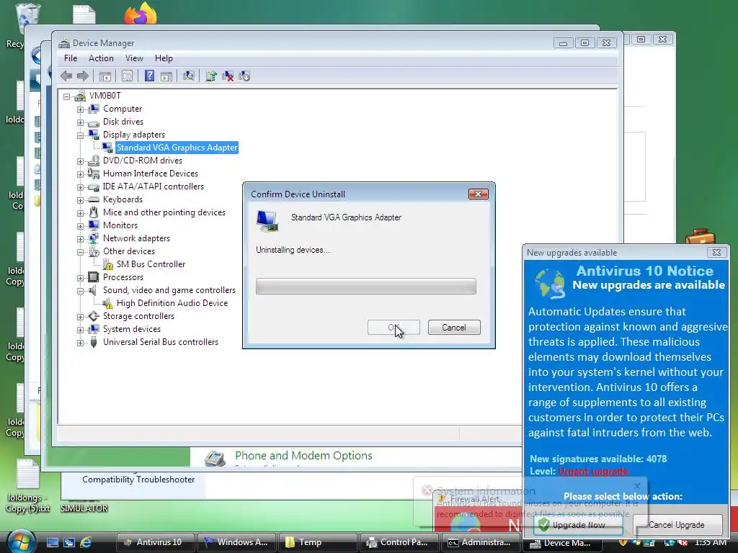Click the Forward arrow in Device Manager toolbar

pos(83,76)
